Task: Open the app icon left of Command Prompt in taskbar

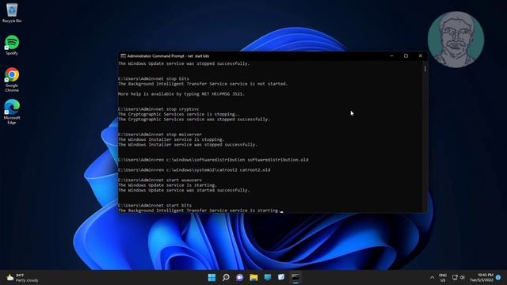Action: [x=281, y=277]
